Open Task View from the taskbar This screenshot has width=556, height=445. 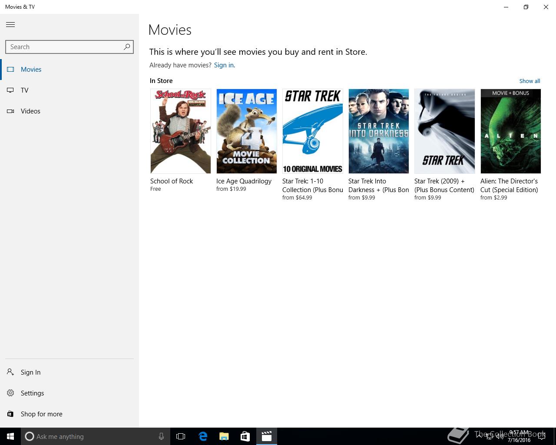(x=181, y=436)
